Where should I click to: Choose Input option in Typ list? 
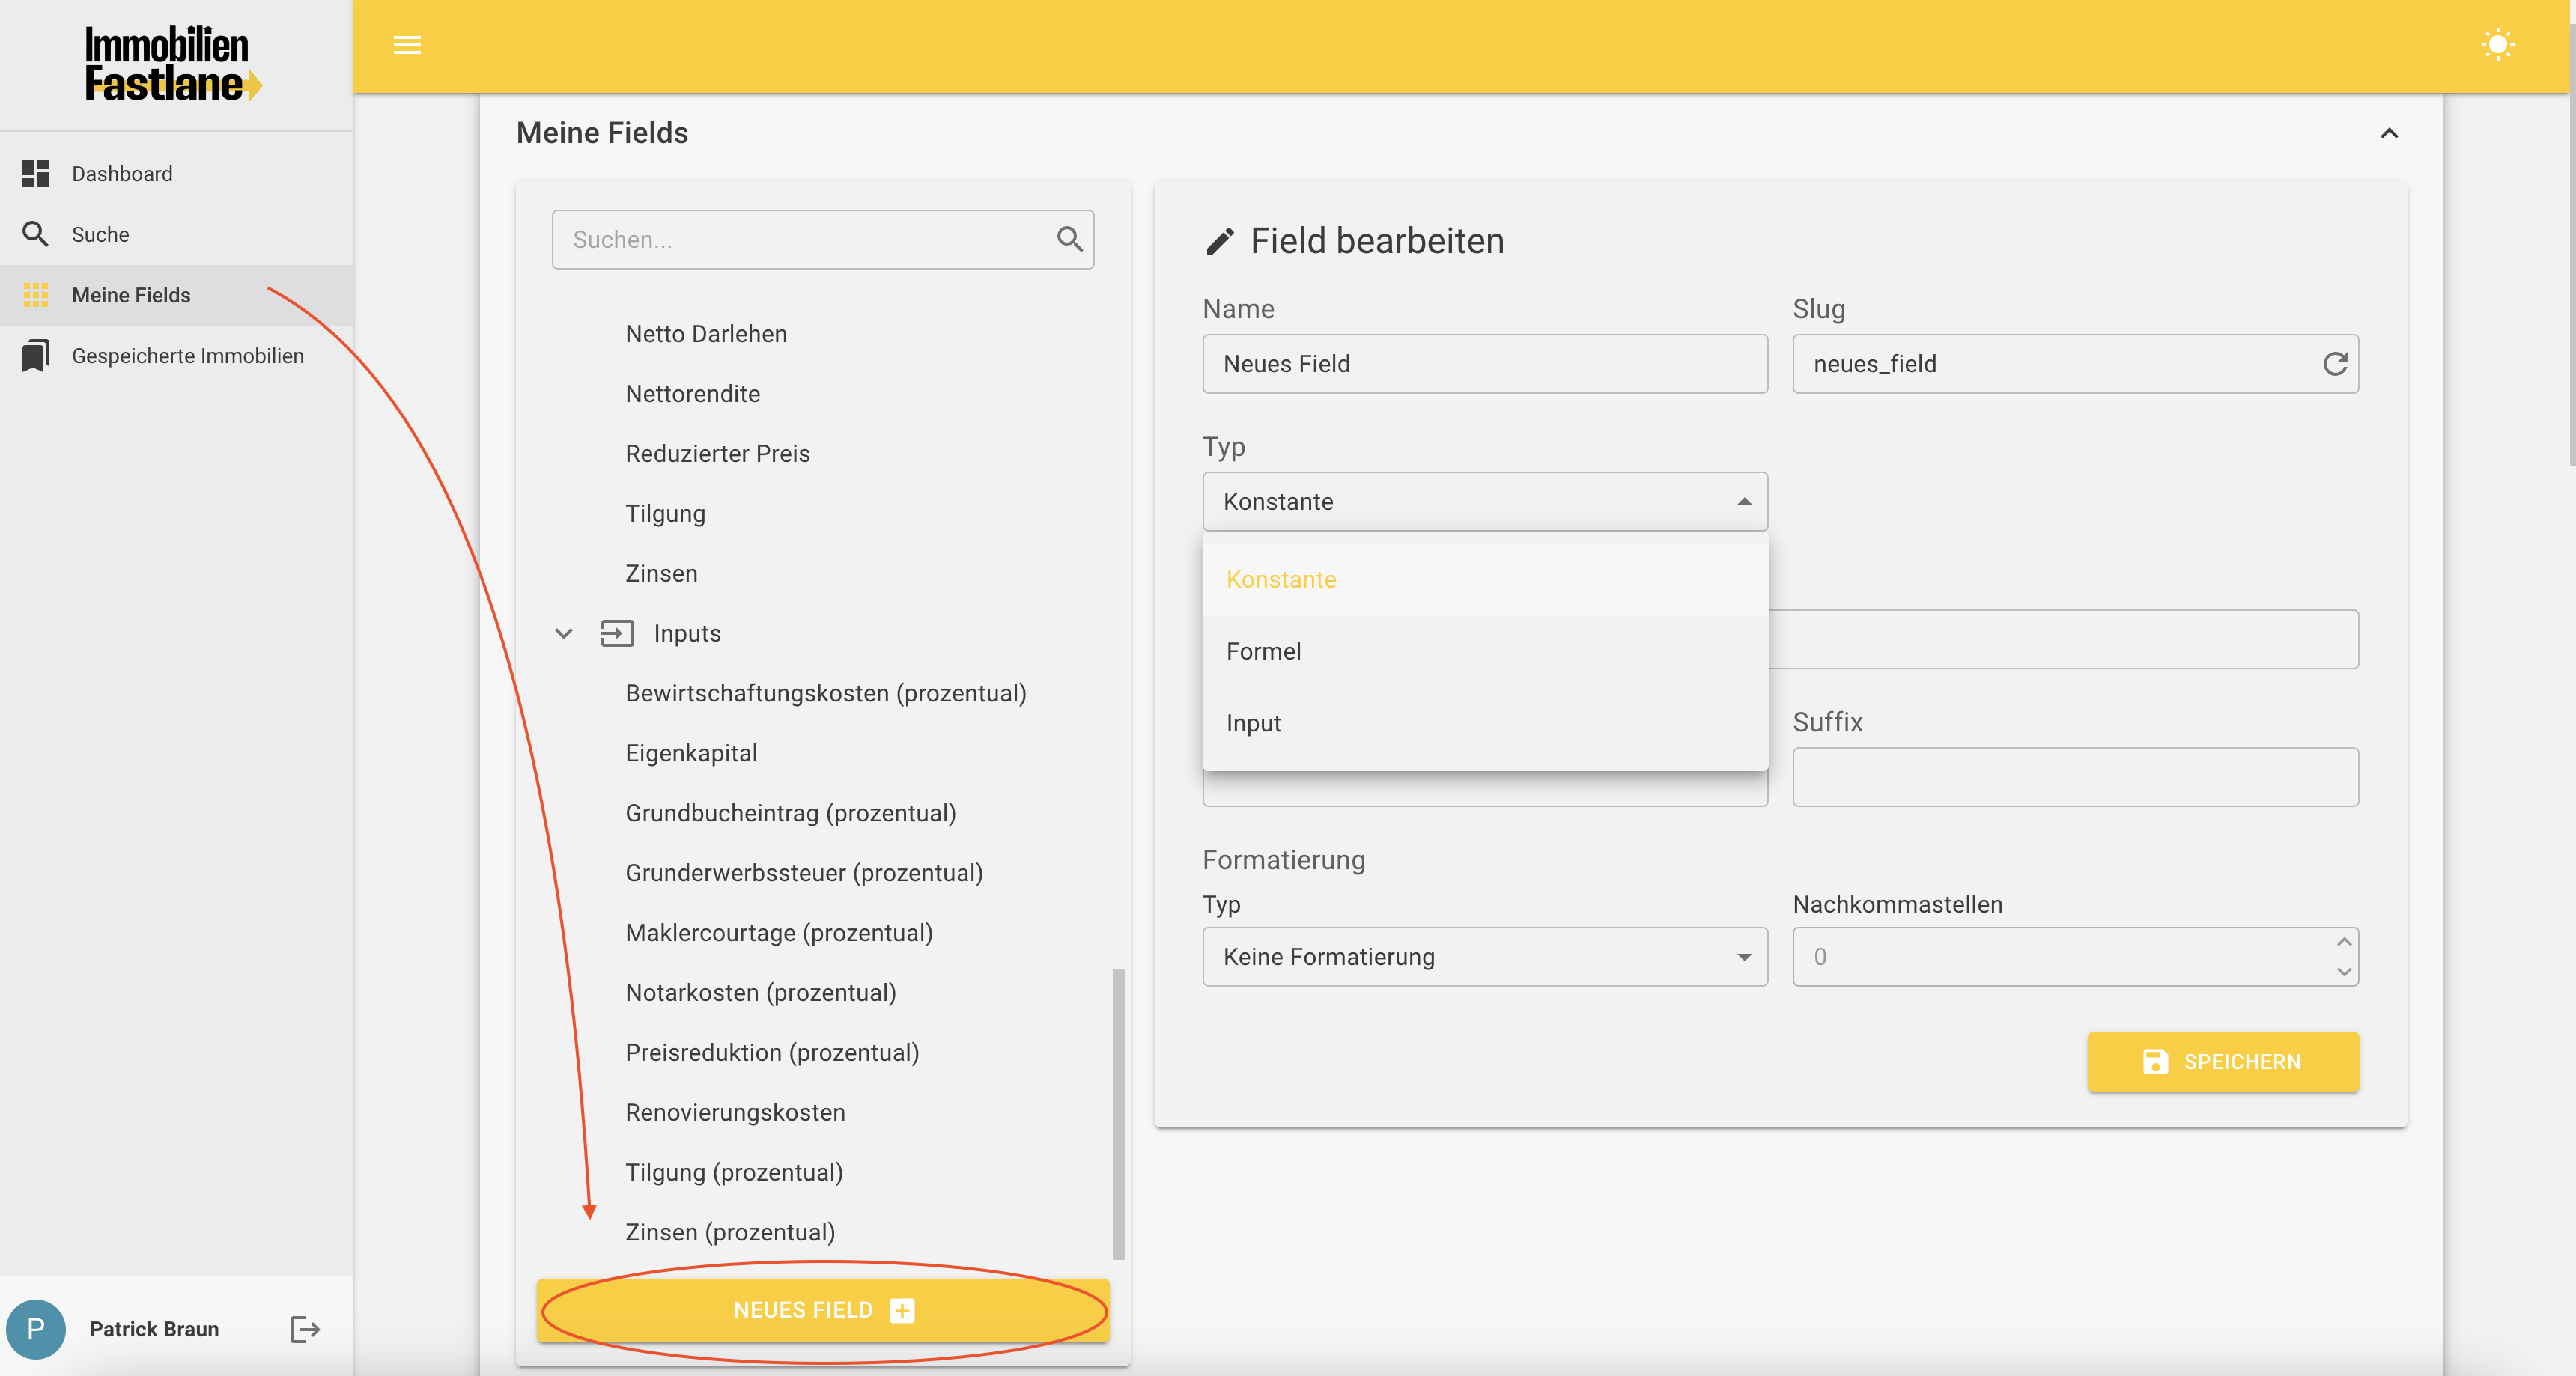coord(1253,723)
